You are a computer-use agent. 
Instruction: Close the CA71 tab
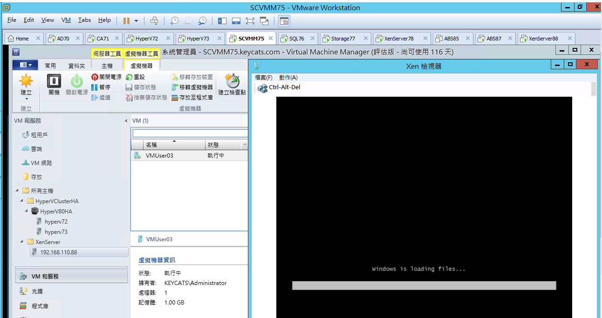pos(117,39)
